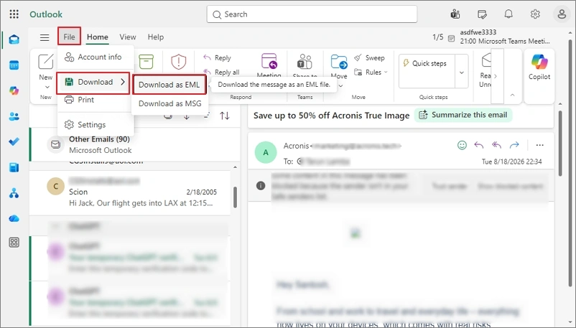
Task: Click New mail ribbon button
Action: click(46, 67)
